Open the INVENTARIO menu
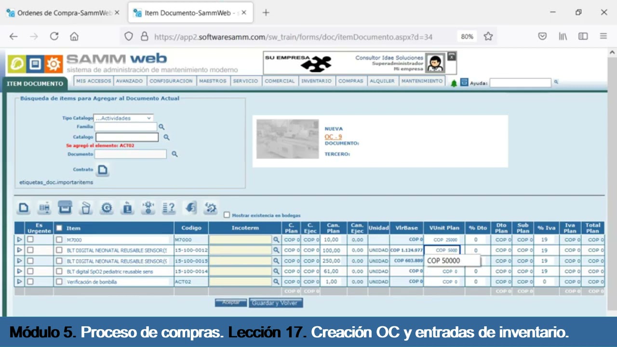Viewport: 617px width, 347px height. tap(317, 81)
